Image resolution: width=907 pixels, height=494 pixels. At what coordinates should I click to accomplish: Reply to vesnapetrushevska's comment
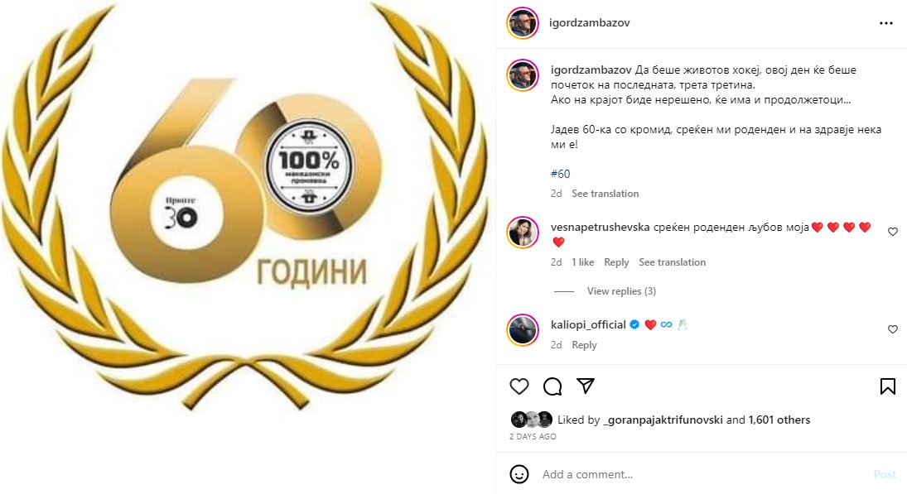(616, 262)
